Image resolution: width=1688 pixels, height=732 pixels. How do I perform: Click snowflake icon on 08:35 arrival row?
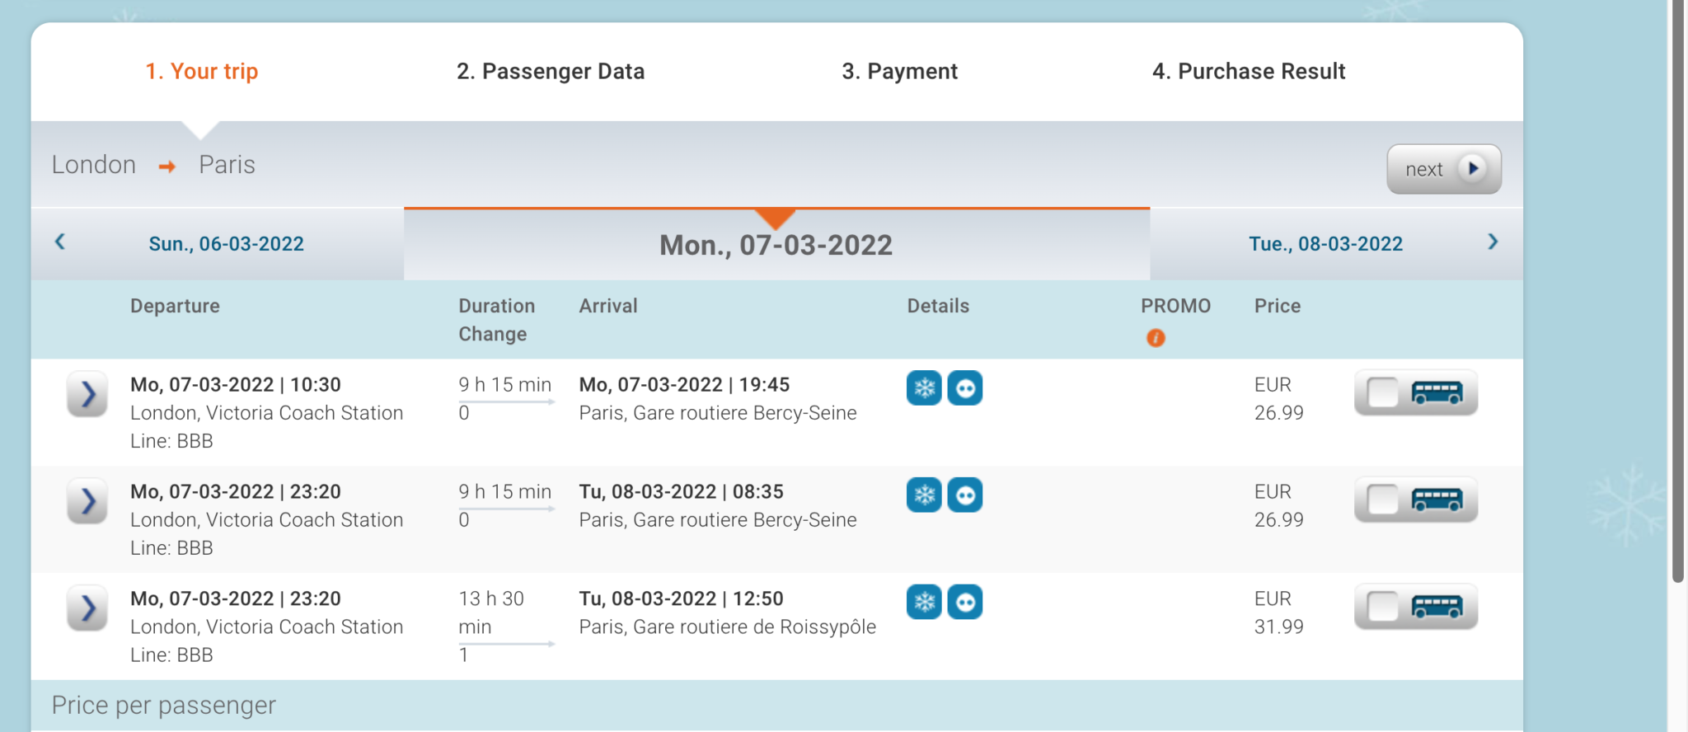click(924, 495)
